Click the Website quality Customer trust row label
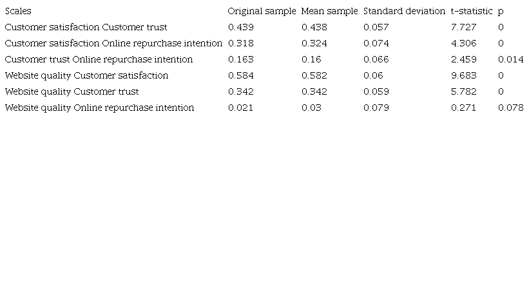This screenshot has width=529, height=293. [72, 92]
